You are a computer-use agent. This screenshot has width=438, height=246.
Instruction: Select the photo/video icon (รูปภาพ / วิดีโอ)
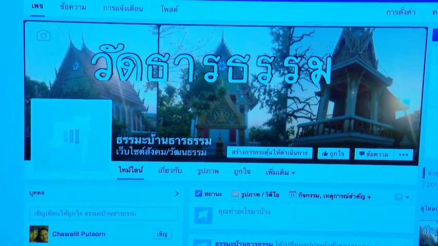tap(235, 194)
